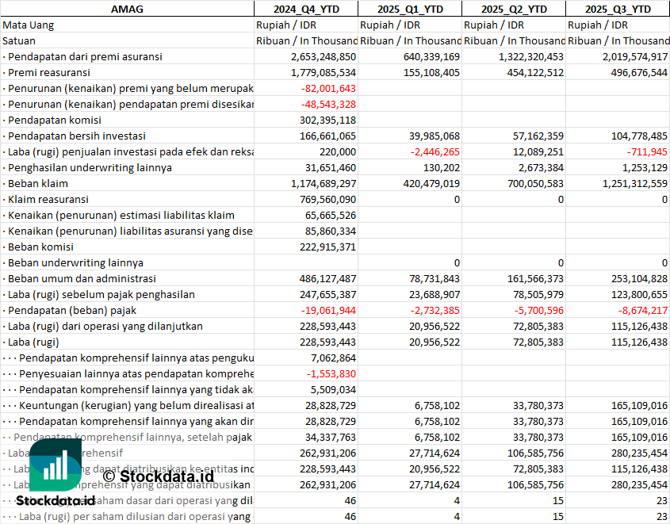Click the Stockdata.id text below the logo
The width and height of the screenshot is (670, 524).
[x=56, y=501]
